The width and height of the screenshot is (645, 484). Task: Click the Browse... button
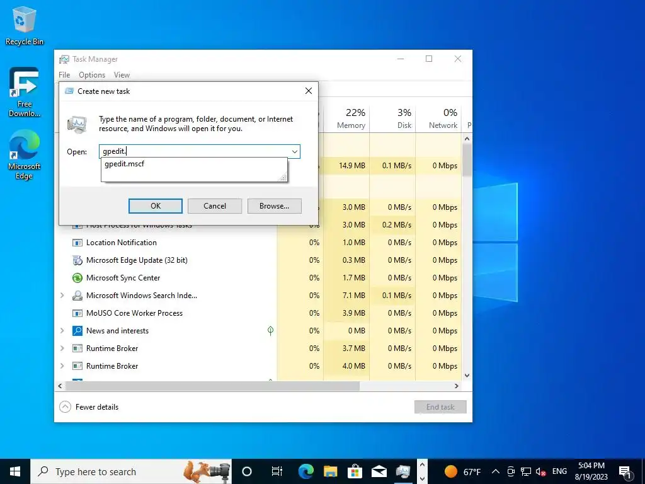(275, 206)
